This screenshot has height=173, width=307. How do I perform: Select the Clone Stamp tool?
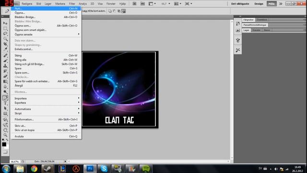click(x=5, y=66)
